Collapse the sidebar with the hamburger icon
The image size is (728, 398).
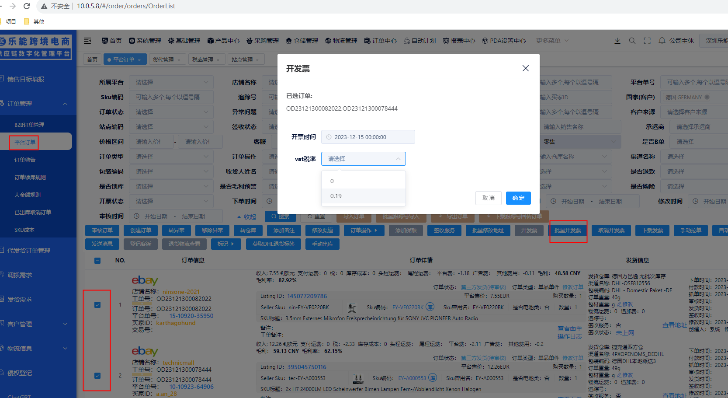pyautogui.click(x=87, y=40)
